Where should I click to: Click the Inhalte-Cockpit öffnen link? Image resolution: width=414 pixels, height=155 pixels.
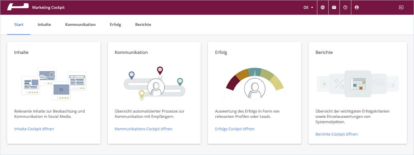34,129
